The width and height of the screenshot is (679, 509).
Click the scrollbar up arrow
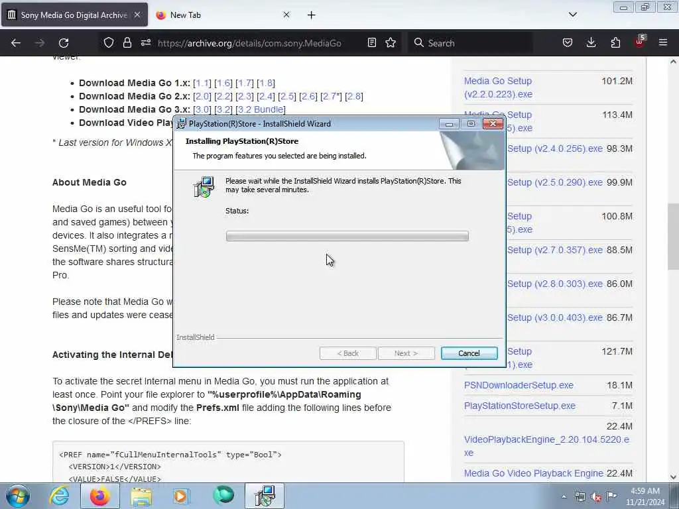click(x=673, y=62)
